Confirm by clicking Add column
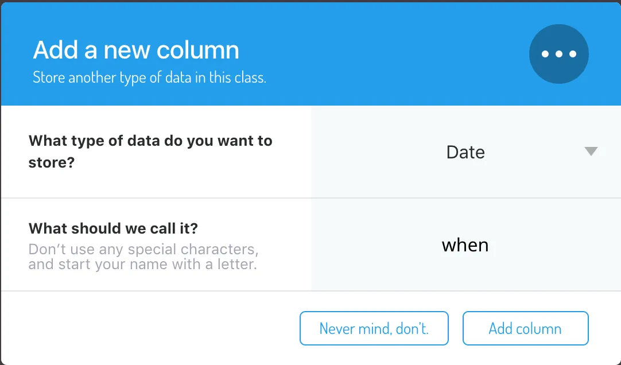Viewport: 621px width, 365px height. tap(525, 328)
